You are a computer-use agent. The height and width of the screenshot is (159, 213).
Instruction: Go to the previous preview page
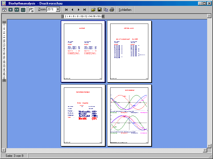72,10
